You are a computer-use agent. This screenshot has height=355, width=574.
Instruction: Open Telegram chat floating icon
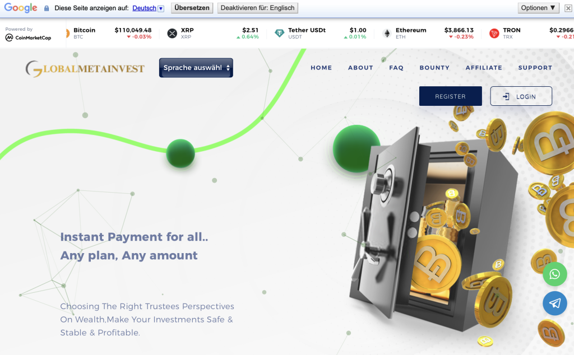554,303
